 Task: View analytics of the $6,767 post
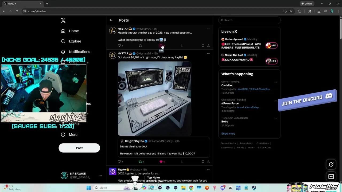tap(182, 162)
